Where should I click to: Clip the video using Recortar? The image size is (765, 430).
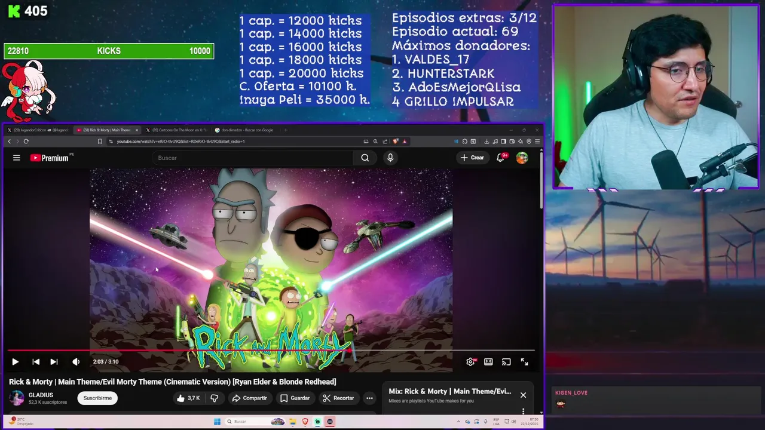pos(338,398)
